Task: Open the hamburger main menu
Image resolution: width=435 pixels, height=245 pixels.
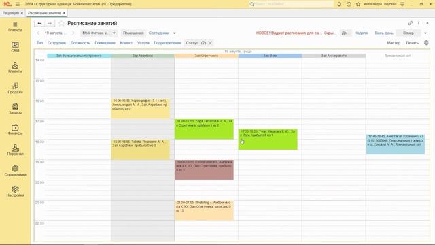Action: (18, 4)
